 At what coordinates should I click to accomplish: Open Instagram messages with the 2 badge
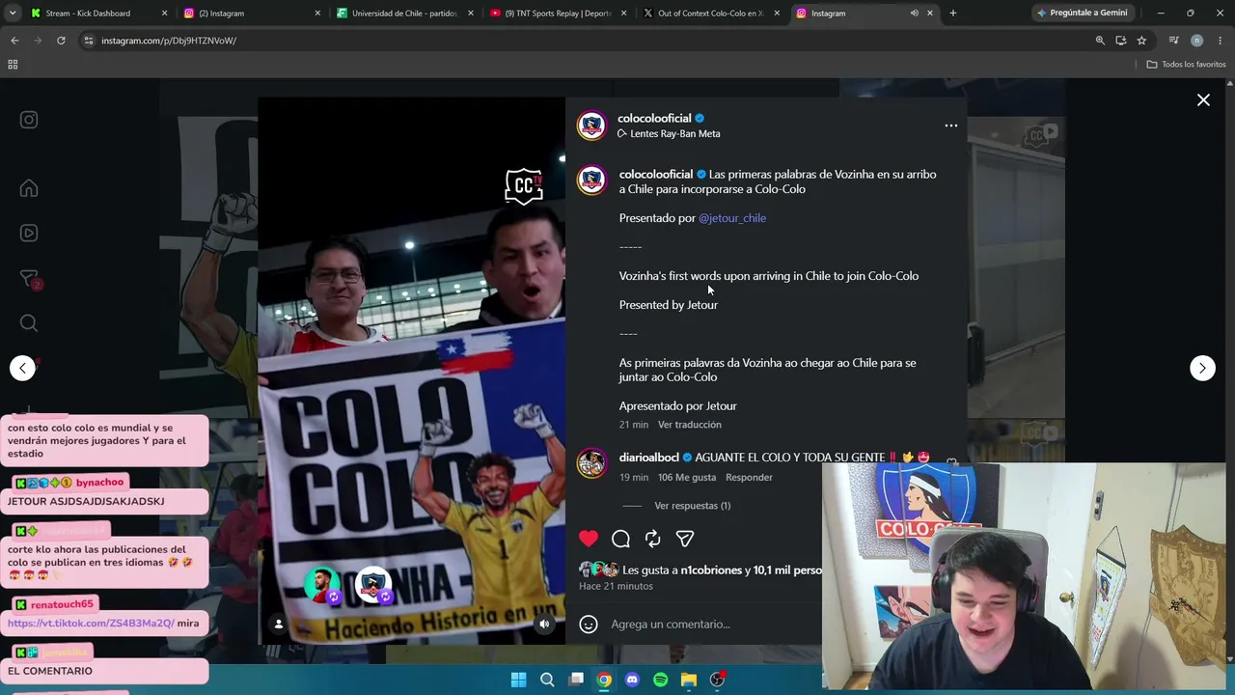click(x=29, y=279)
